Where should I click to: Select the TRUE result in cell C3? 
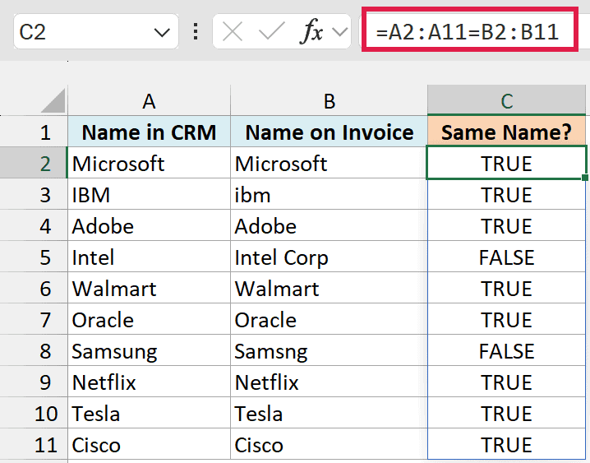click(x=506, y=195)
